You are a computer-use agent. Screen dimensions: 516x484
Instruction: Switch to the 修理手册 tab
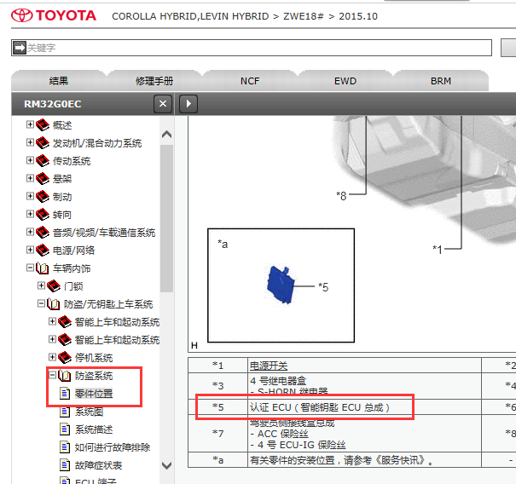tap(154, 81)
